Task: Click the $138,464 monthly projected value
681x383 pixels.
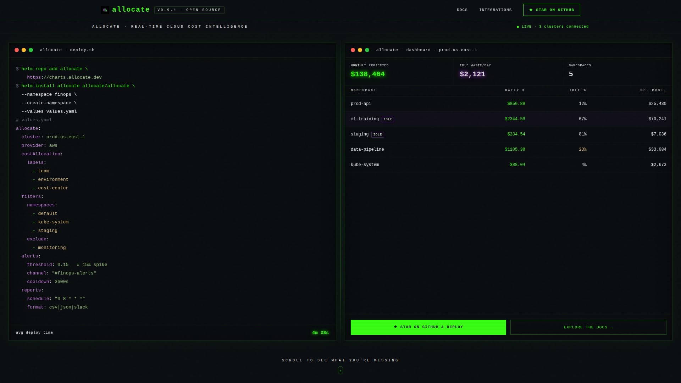Action: [x=368, y=74]
